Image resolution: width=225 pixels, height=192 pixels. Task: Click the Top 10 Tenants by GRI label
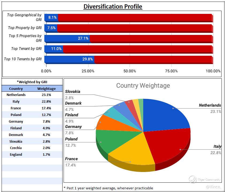coord(23,59)
